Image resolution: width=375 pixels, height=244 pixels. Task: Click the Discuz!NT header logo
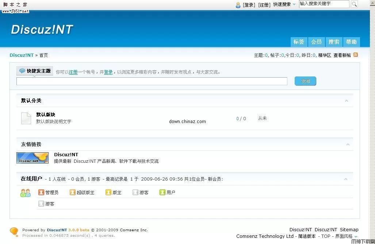[x=42, y=29]
